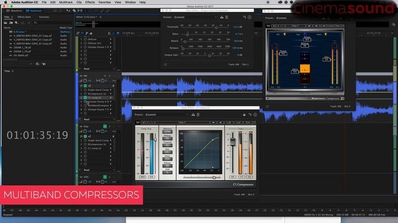Viewport: 398px width, 223px height.
Task: Select the Favorites panel tab
Action: (x=44, y=17)
